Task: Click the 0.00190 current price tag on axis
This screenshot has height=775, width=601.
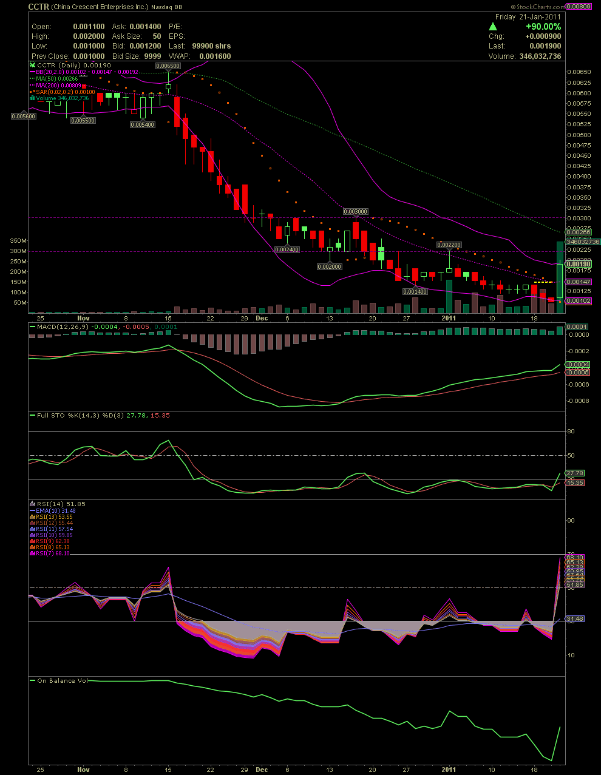Action: (x=579, y=265)
